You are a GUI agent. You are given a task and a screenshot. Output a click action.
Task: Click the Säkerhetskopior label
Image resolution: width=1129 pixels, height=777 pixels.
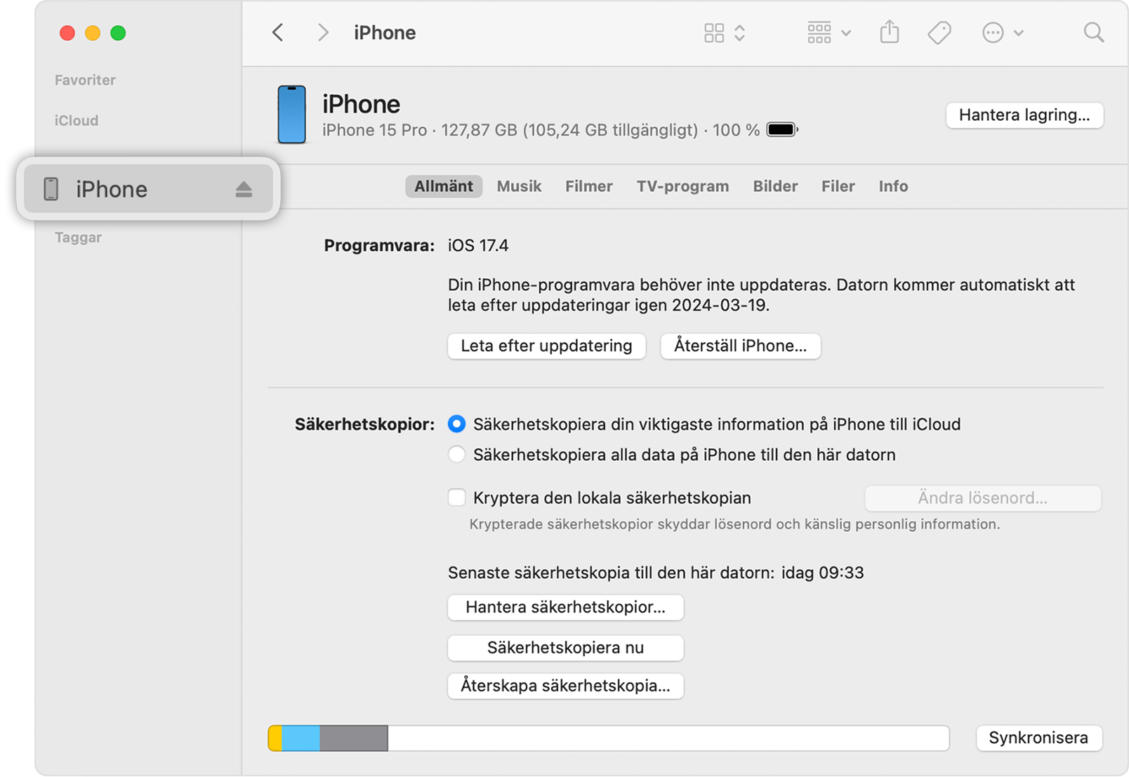(364, 424)
